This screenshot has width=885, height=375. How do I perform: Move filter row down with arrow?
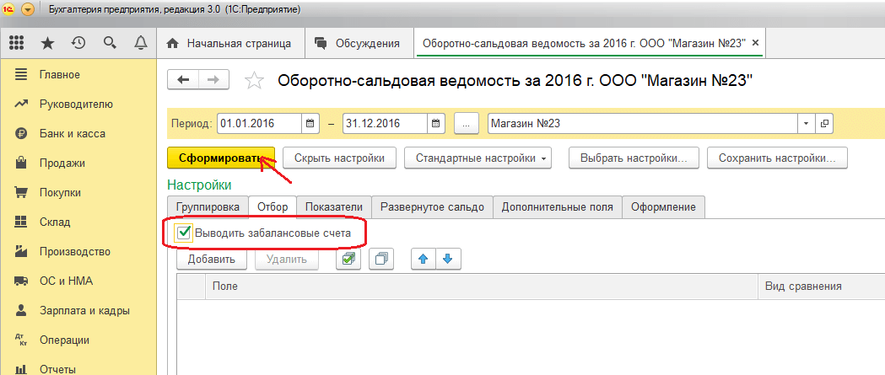[x=447, y=260]
